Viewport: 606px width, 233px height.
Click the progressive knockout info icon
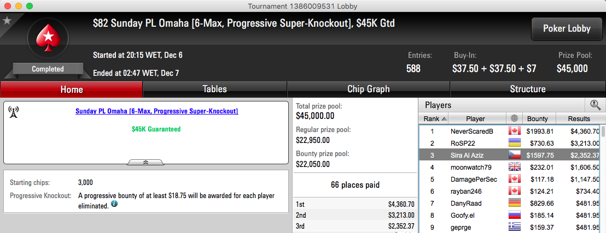(x=114, y=204)
